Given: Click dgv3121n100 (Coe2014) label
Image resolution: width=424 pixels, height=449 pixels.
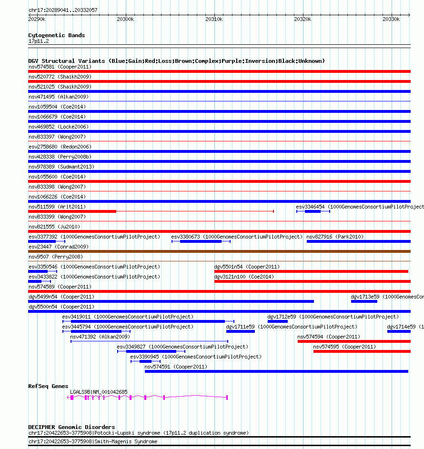Looking at the screenshot, I should point(244,277).
